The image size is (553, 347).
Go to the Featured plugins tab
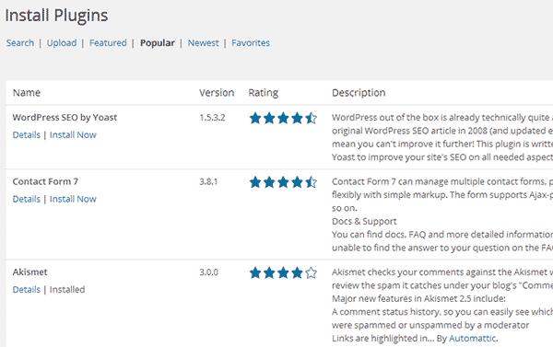pyautogui.click(x=108, y=43)
